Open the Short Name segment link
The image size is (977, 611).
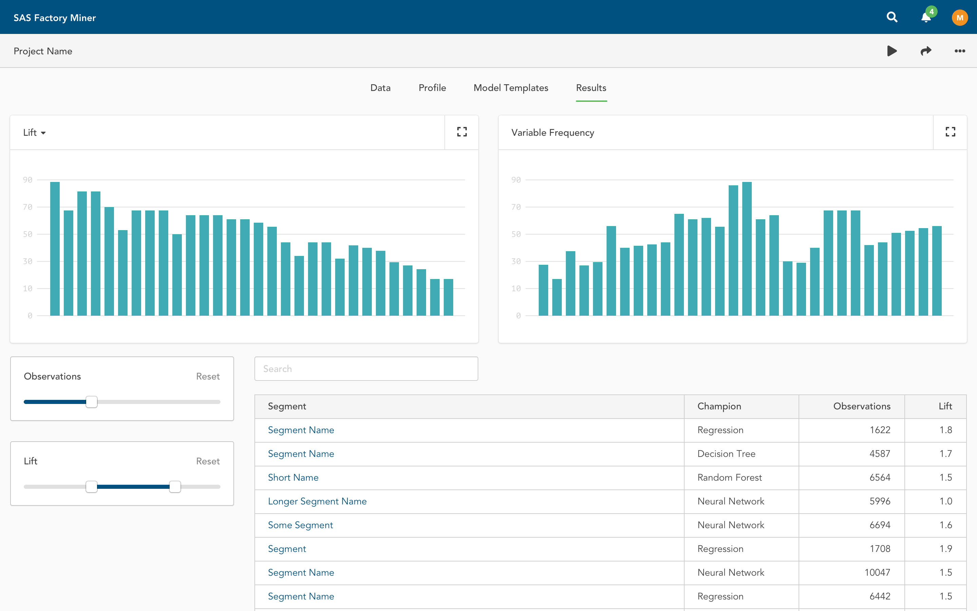(293, 477)
